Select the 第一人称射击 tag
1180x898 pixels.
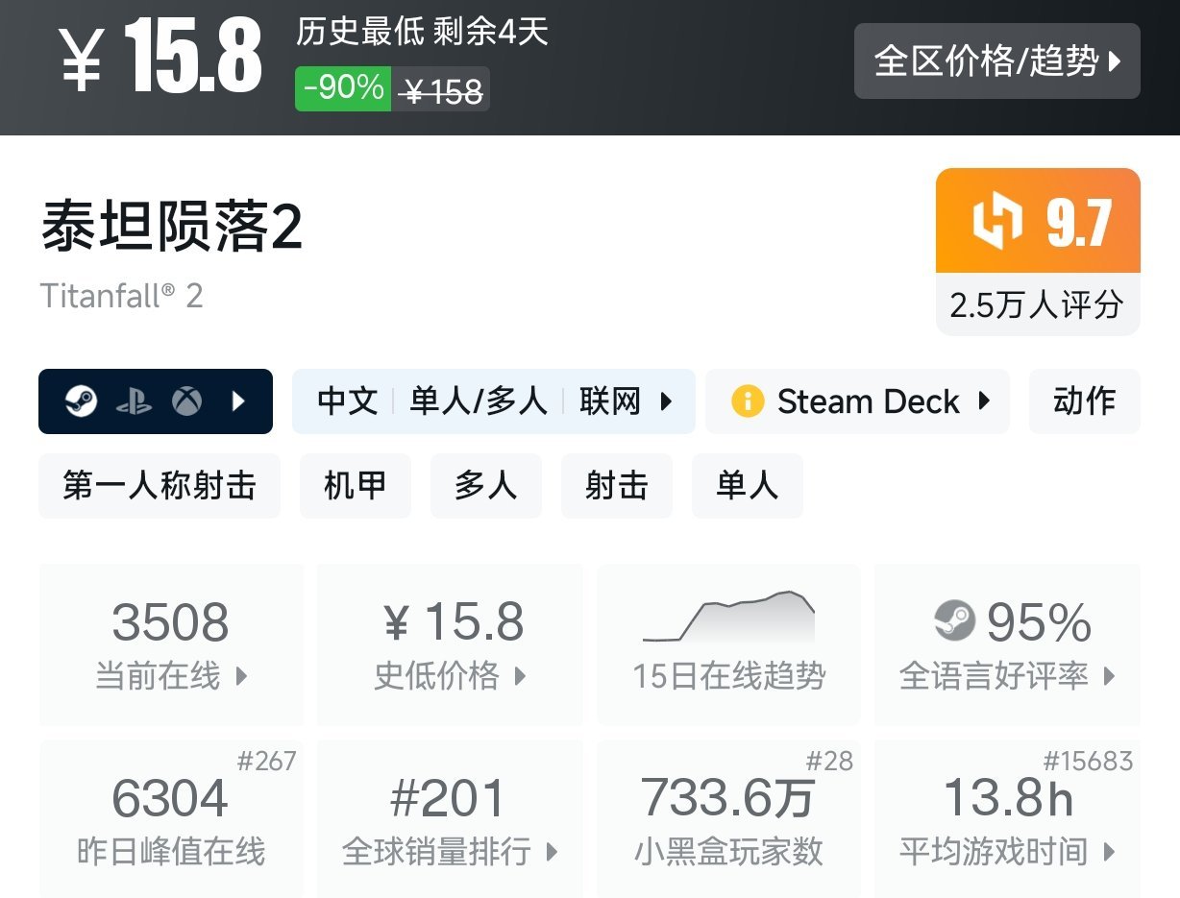click(x=160, y=486)
